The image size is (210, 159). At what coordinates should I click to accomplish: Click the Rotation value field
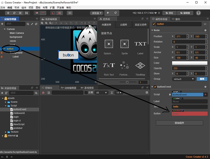coord(189,42)
